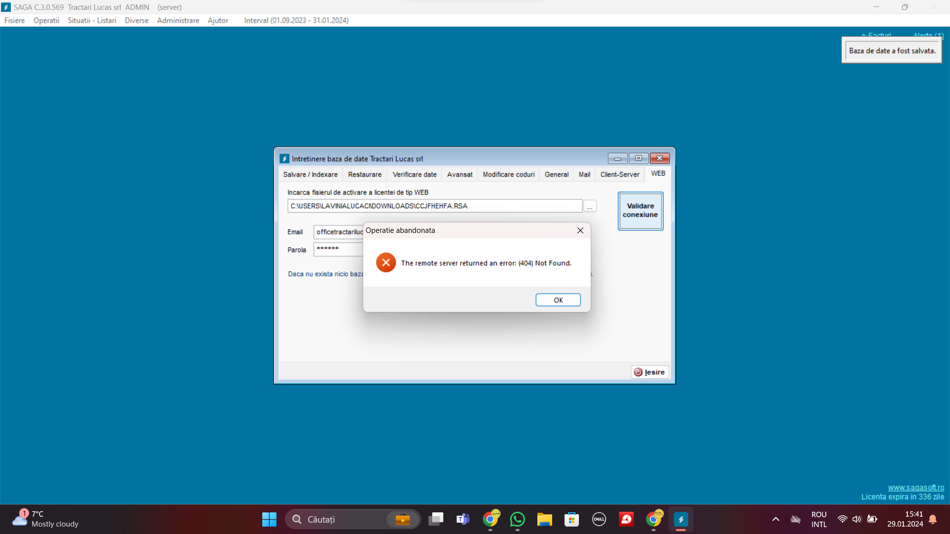Viewport: 950px width, 534px height.
Task: Click the SAGA icon in maintenance window title
Action: coord(284,159)
